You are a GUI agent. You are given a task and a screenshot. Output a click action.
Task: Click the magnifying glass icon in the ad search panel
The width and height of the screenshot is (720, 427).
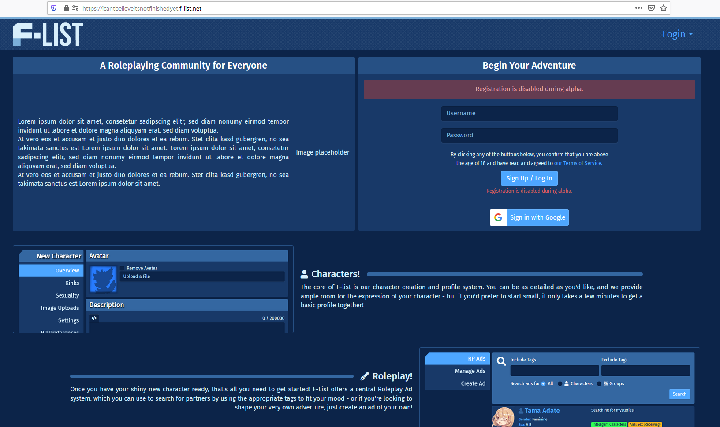pos(501,361)
